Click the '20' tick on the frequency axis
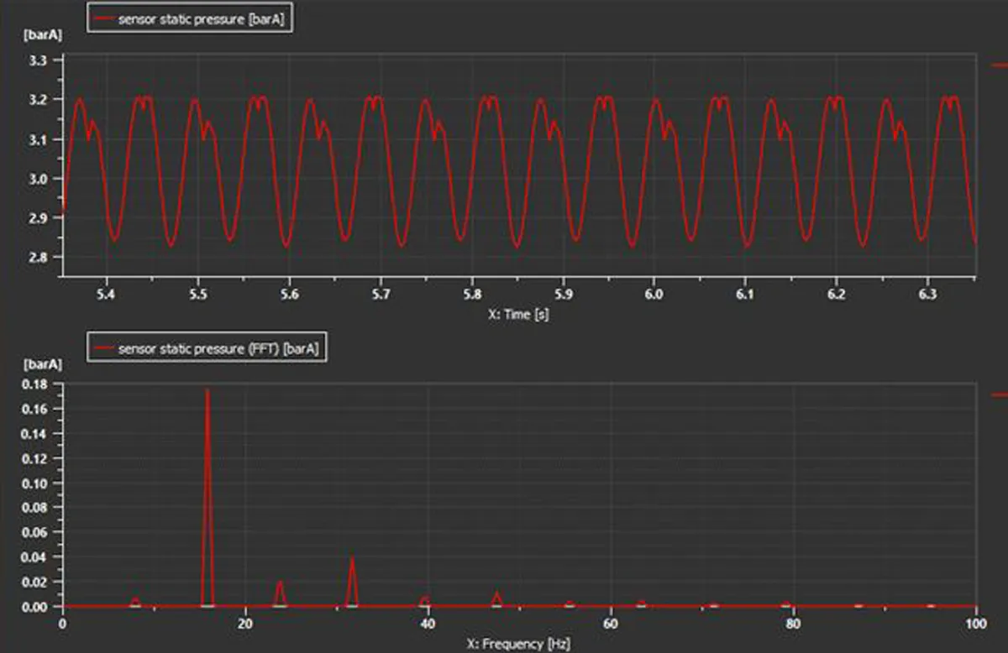 (x=245, y=624)
